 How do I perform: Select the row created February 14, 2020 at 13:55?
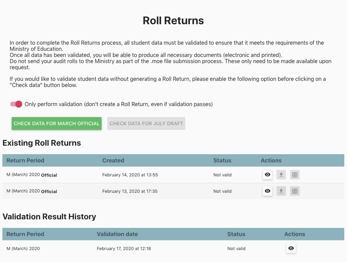click(130, 175)
